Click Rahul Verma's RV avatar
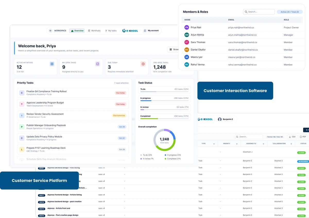 click(187, 64)
